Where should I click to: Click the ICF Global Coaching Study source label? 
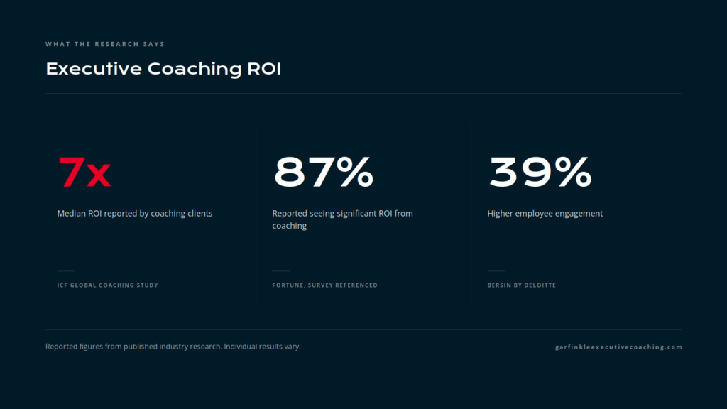click(x=108, y=285)
